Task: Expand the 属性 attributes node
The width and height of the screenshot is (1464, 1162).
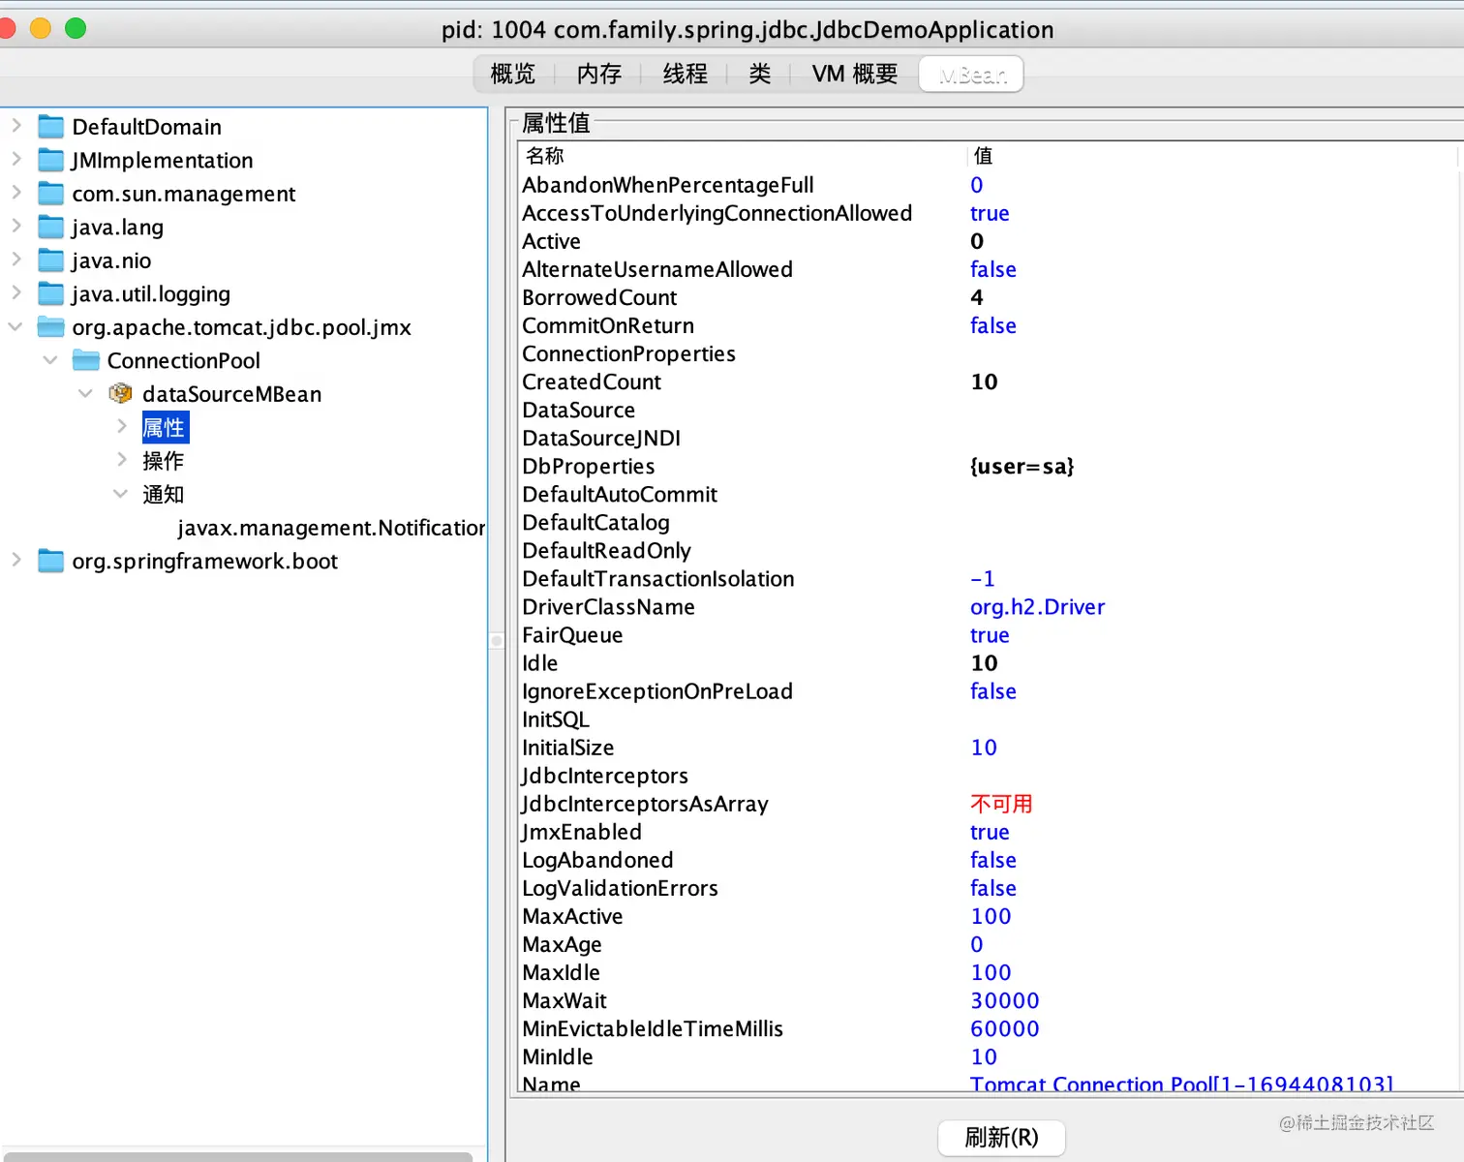Action: [x=122, y=426]
